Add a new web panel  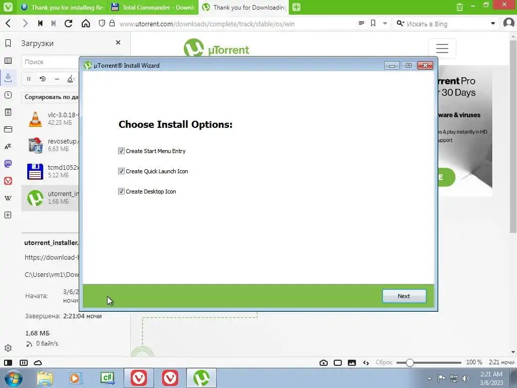[x=8, y=215]
